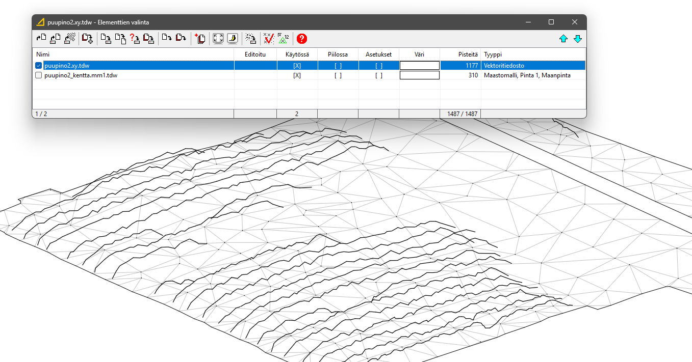
Task: Click the cyan down arrow icon
Action: [577, 39]
